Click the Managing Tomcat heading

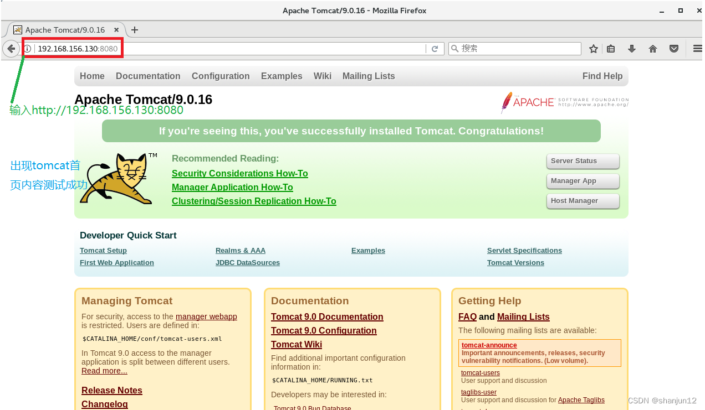click(127, 301)
